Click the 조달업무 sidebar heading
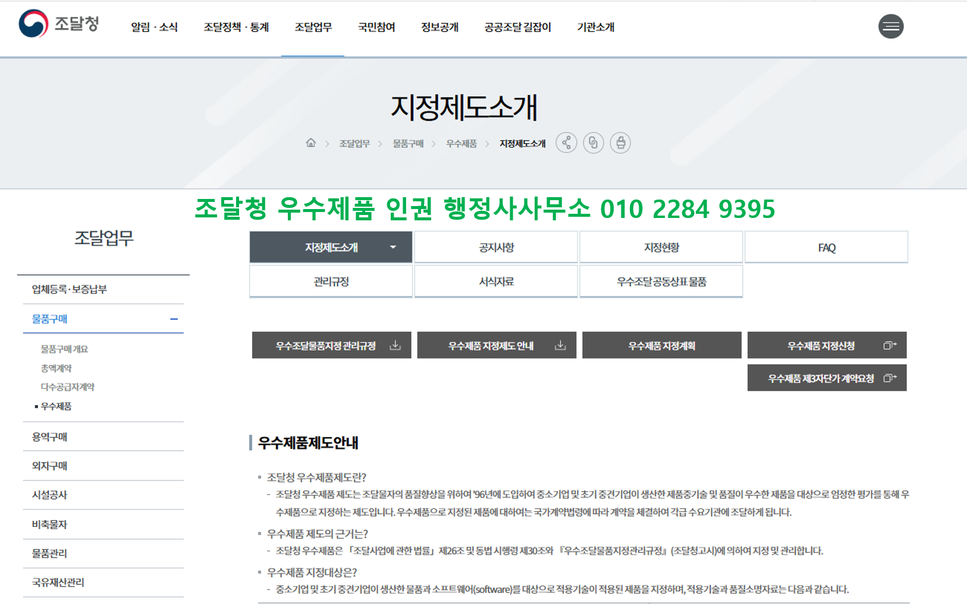The width and height of the screenshot is (967, 604). [104, 238]
